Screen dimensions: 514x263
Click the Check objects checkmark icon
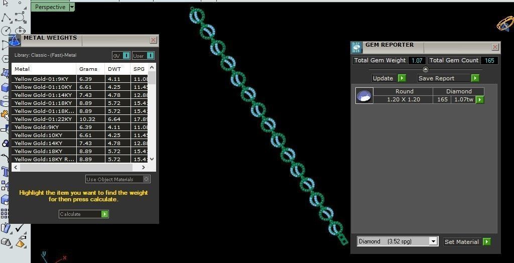coord(19,227)
